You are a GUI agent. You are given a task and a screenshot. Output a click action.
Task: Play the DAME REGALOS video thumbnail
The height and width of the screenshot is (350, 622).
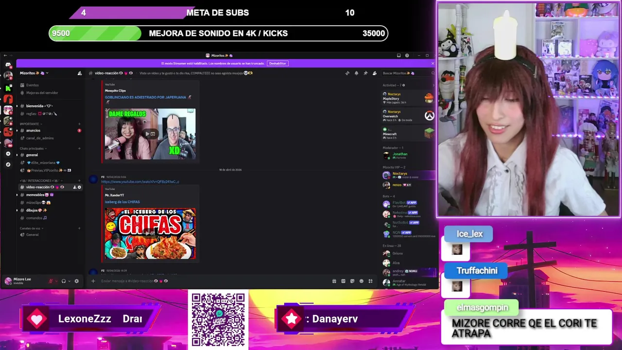pyautogui.click(x=150, y=134)
